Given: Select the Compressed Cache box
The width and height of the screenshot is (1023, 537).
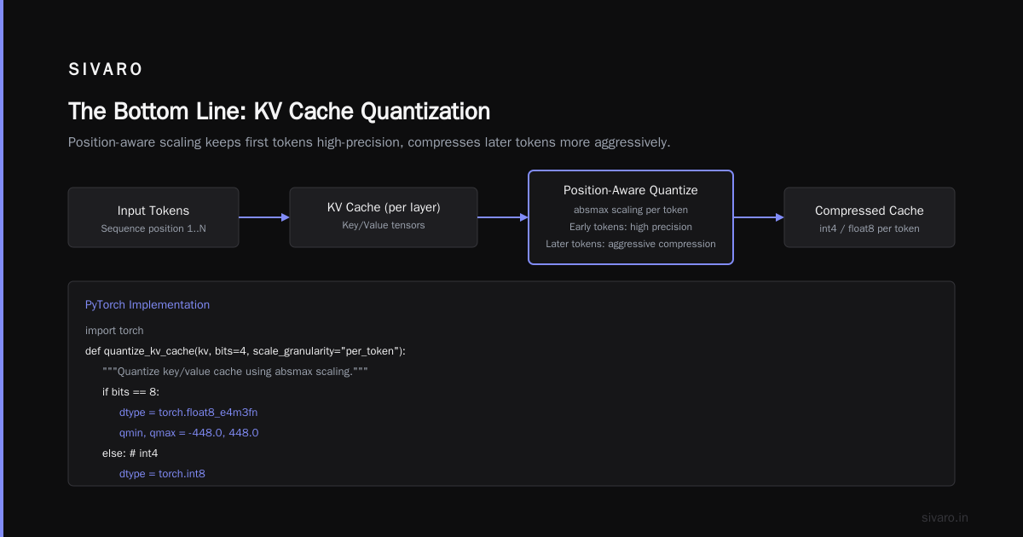Looking at the screenshot, I should click(870, 217).
